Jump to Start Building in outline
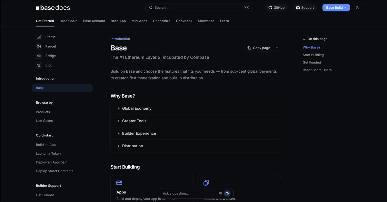387x202 pixels. tap(313, 55)
